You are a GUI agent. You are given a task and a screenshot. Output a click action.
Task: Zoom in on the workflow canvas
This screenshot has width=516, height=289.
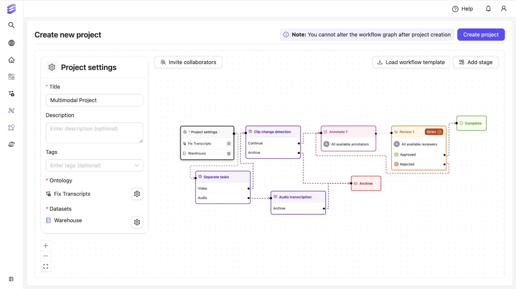click(46, 246)
